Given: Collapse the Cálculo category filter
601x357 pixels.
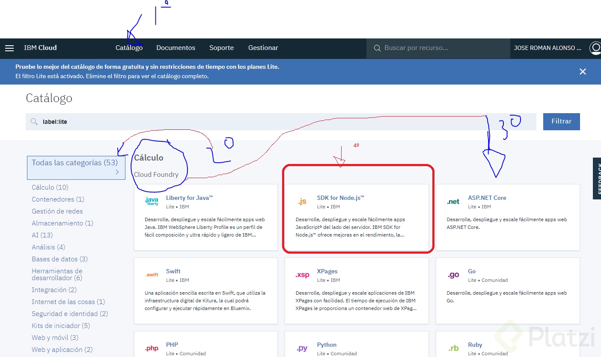Looking at the screenshot, I should point(50,187).
